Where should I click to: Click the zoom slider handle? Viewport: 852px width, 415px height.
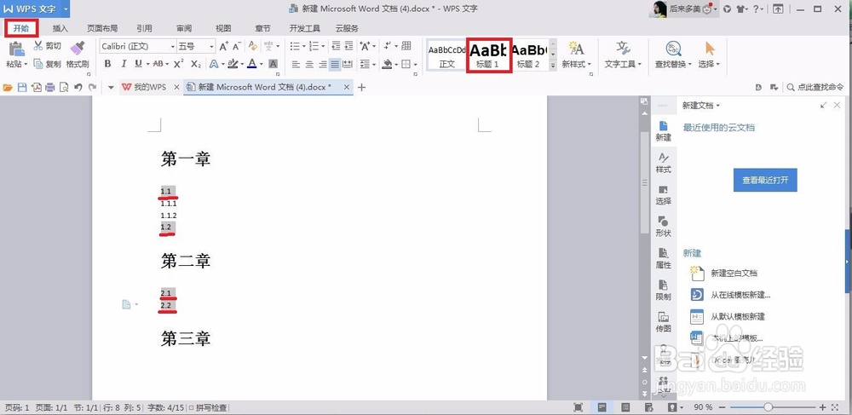[768, 406]
